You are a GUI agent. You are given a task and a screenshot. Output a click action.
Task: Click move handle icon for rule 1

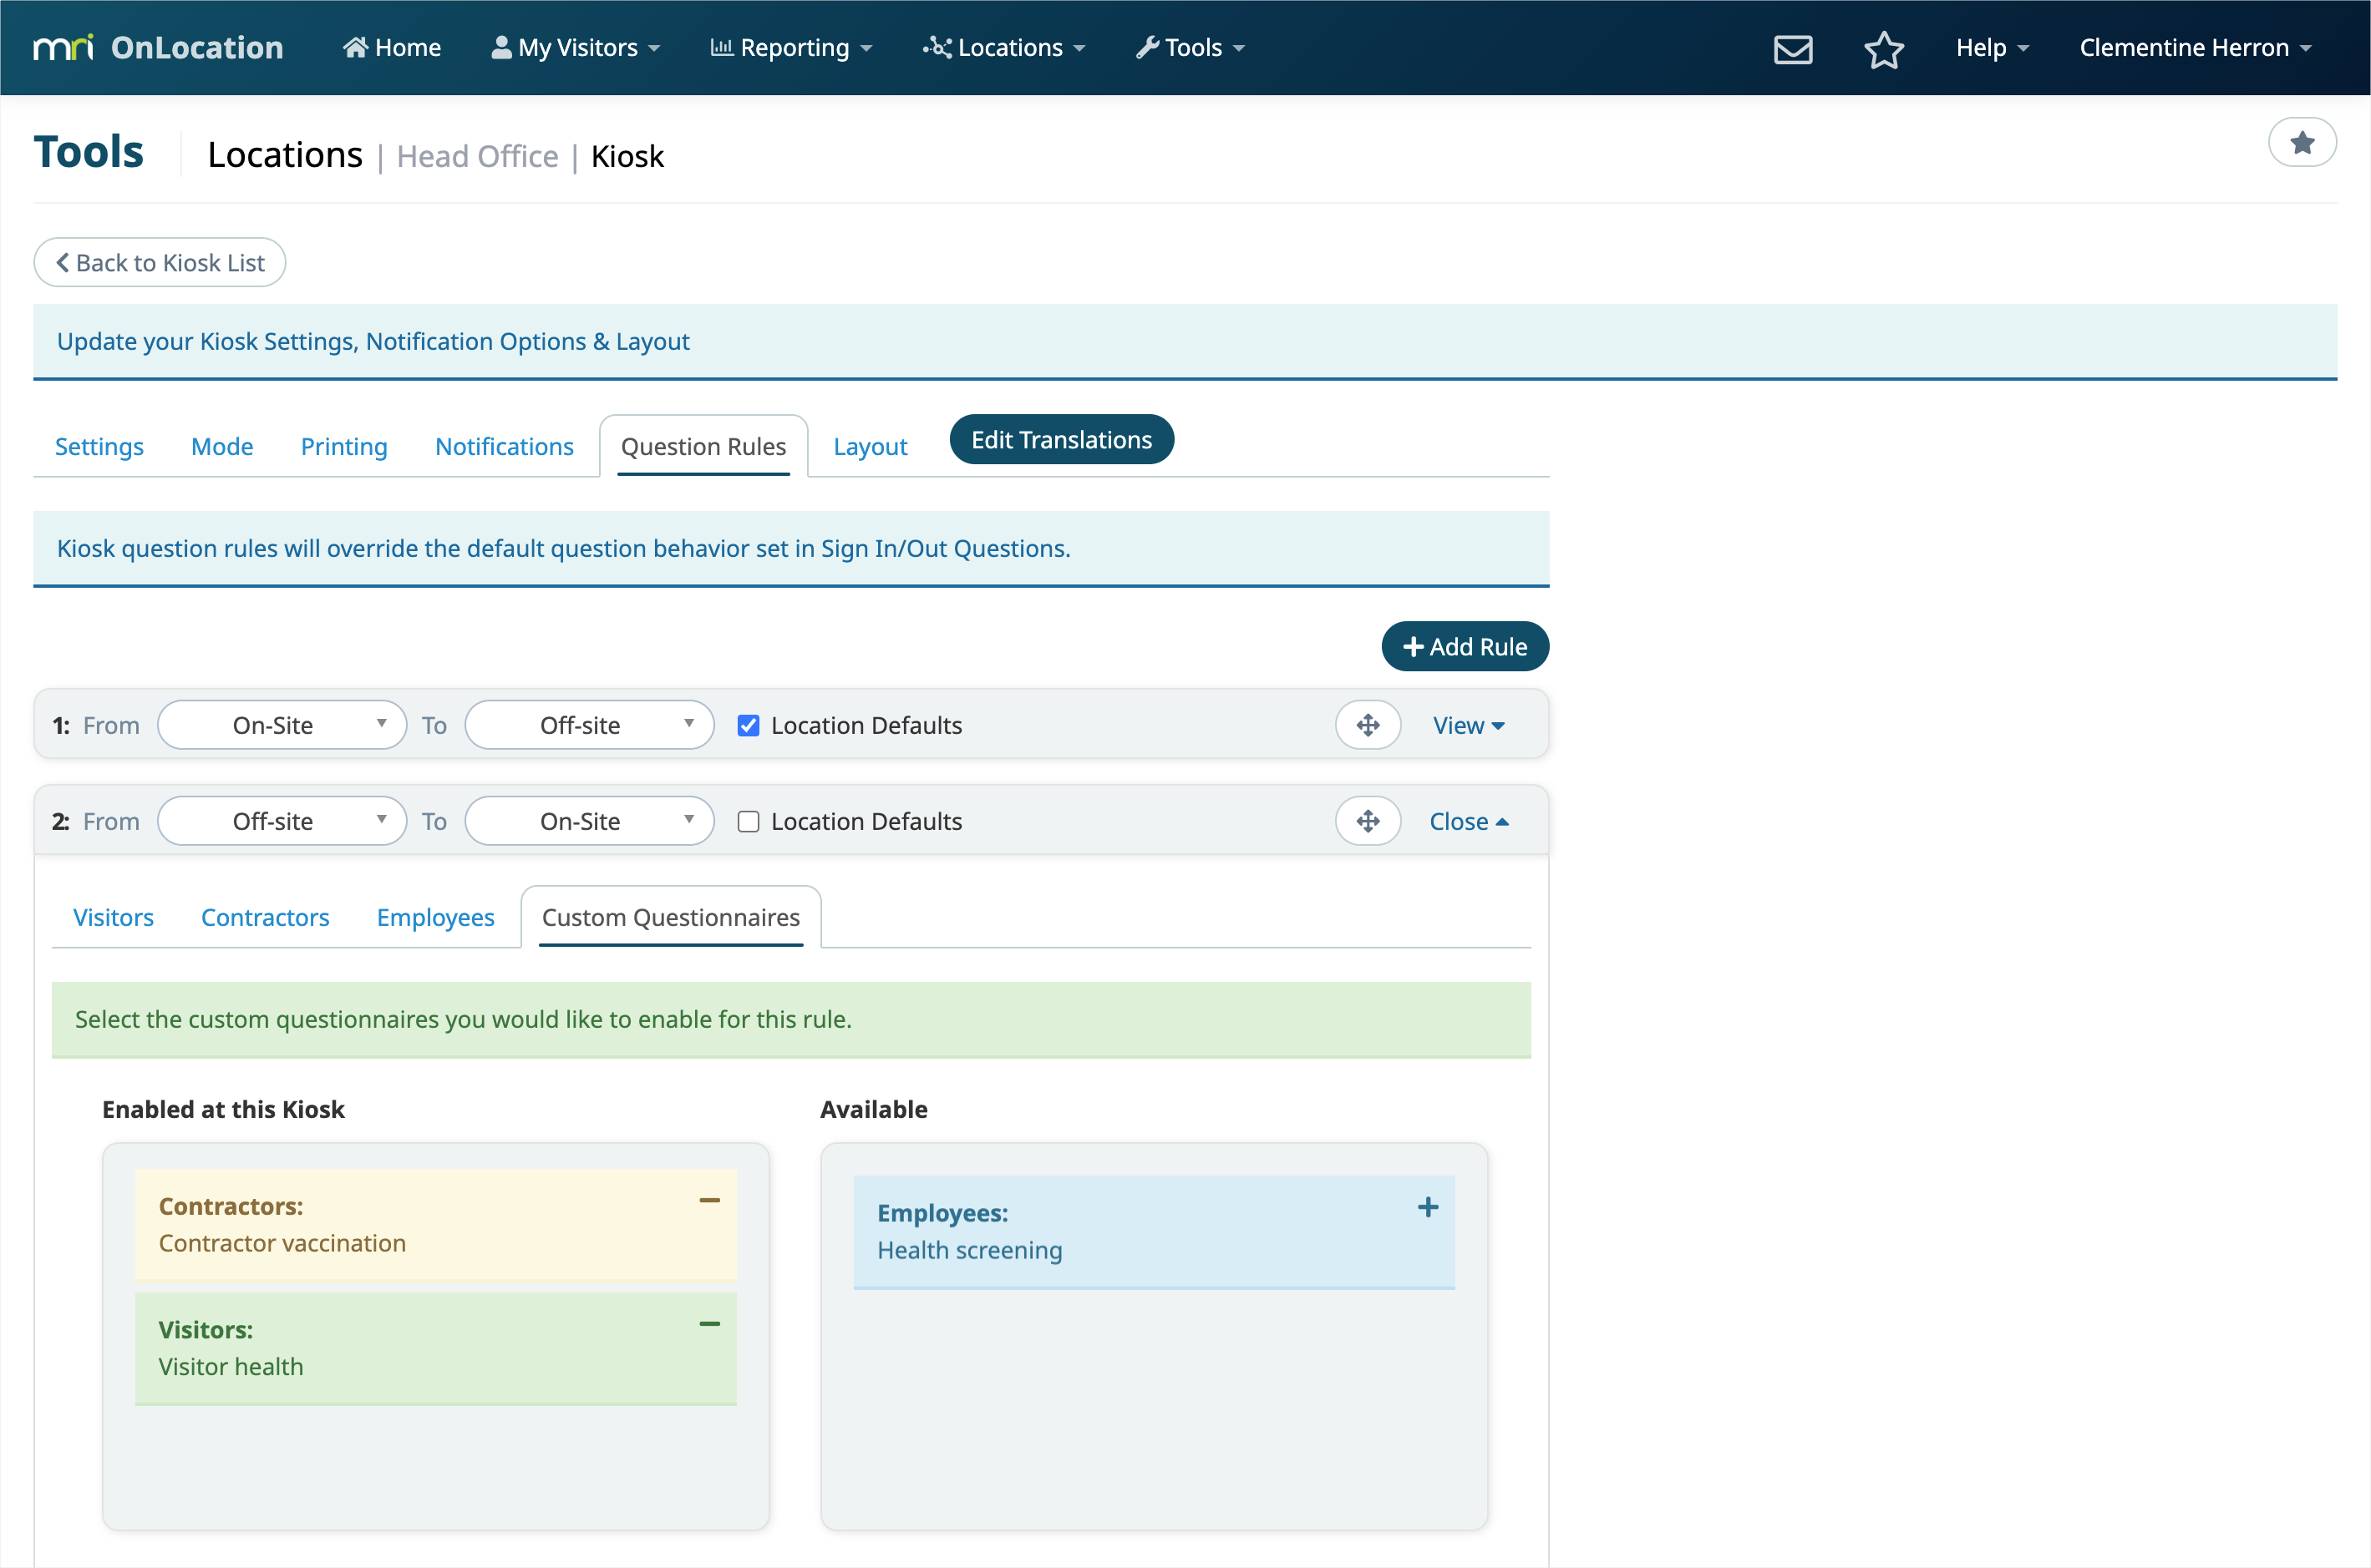coord(1368,725)
